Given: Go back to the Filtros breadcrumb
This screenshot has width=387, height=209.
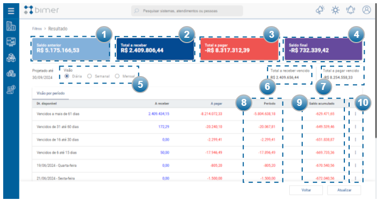Looking at the screenshot, I should 37,29.
